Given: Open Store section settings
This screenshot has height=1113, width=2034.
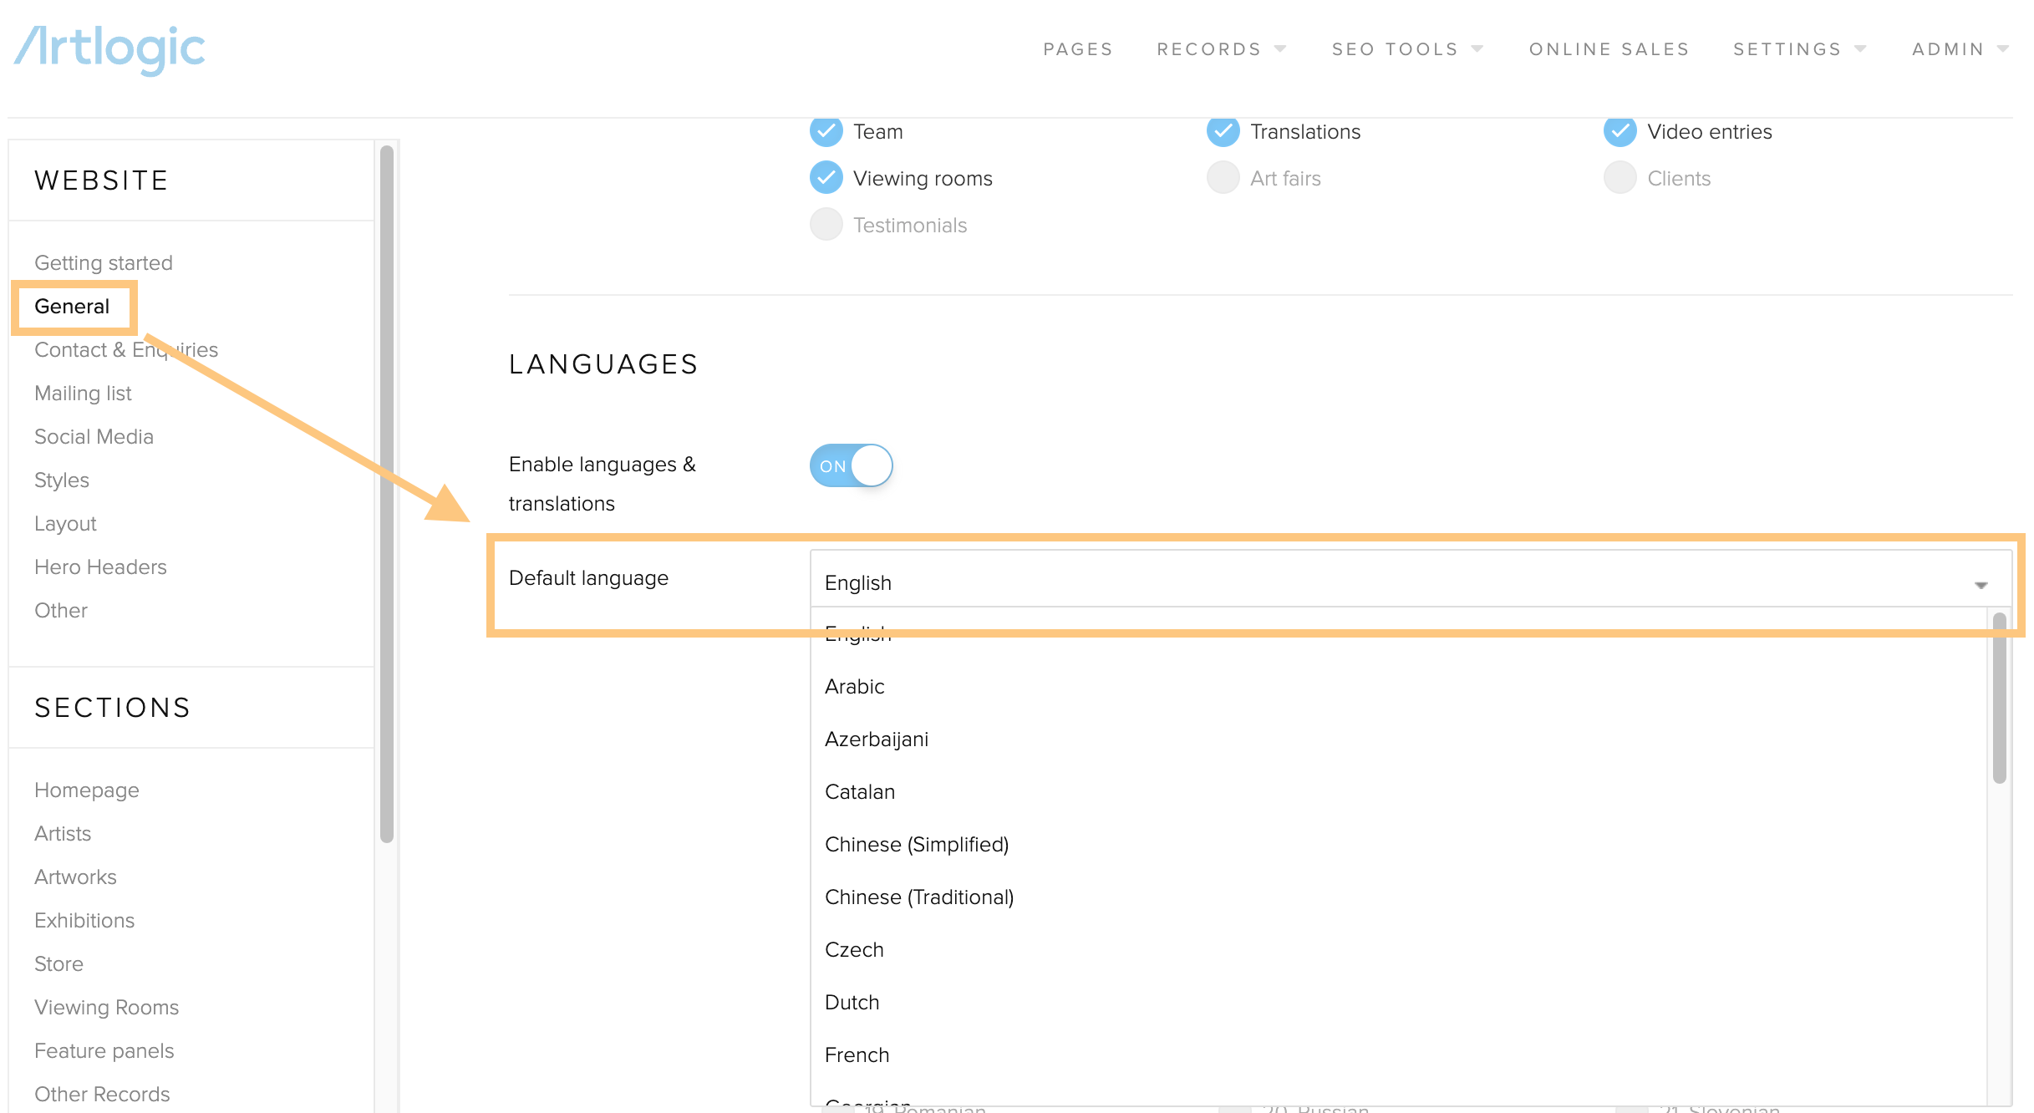Looking at the screenshot, I should [x=58, y=963].
